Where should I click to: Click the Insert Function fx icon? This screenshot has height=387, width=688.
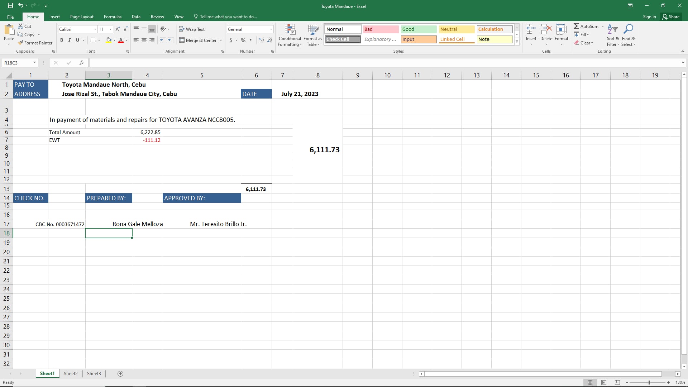point(82,63)
